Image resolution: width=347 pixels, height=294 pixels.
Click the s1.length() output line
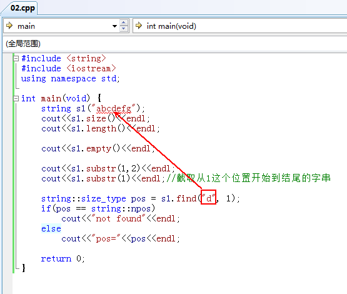pos(101,129)
